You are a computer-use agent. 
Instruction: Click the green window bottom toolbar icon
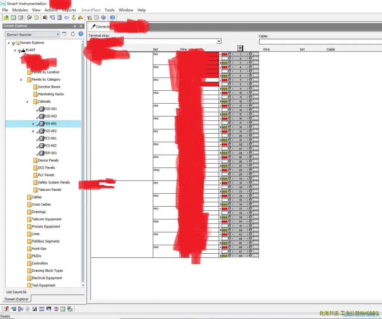[x=63, y=309]
